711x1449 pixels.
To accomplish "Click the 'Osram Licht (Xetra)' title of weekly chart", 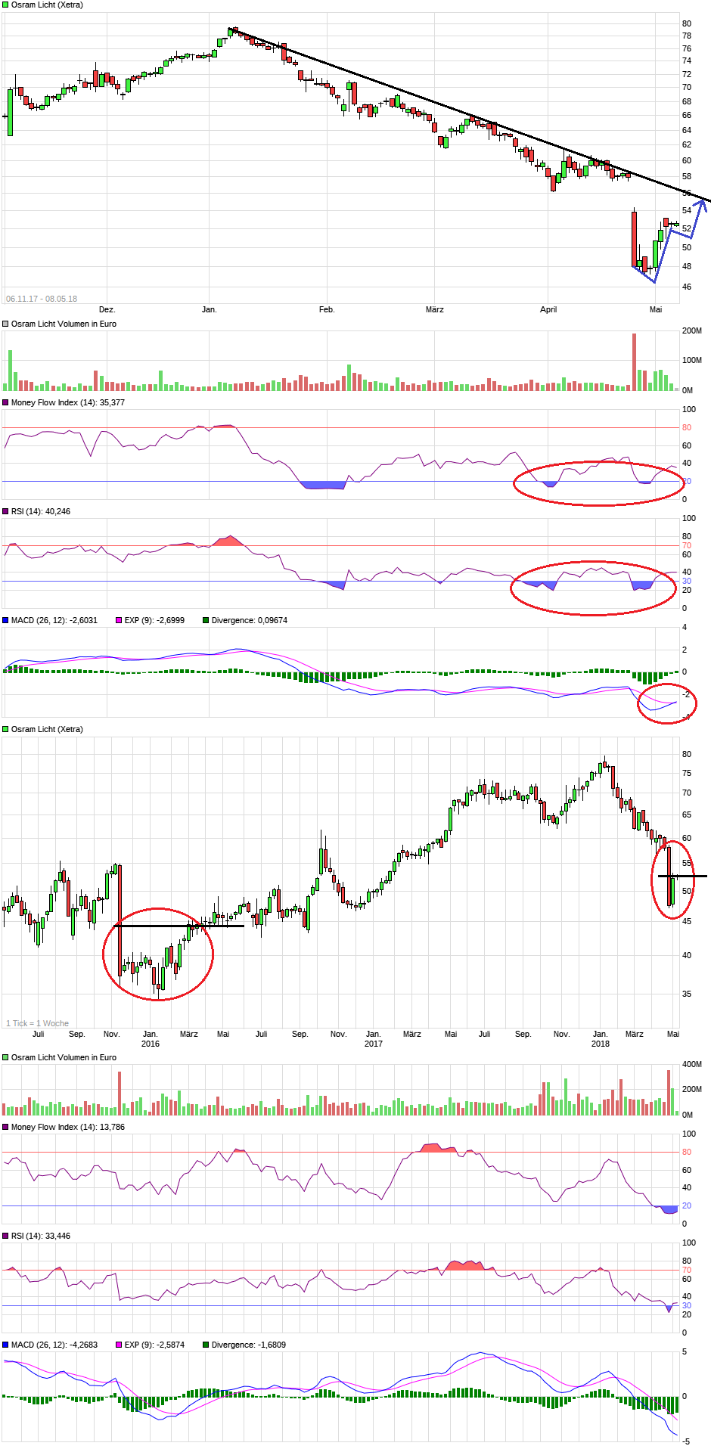I will pos(47,729).
